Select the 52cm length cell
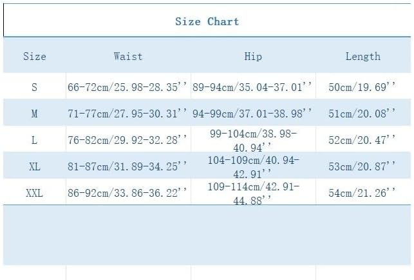 pyautogui.click(x=362, y=139)
